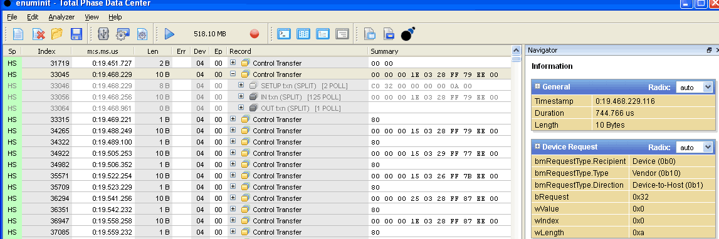Save the capture using the floppy disk icon

(x=76, y=34)
